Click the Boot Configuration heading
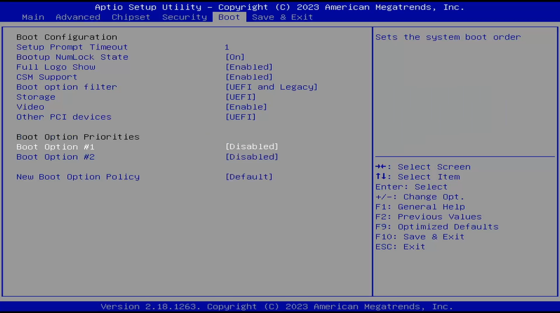This screenshot has width=560, height=313. point(67,37)
